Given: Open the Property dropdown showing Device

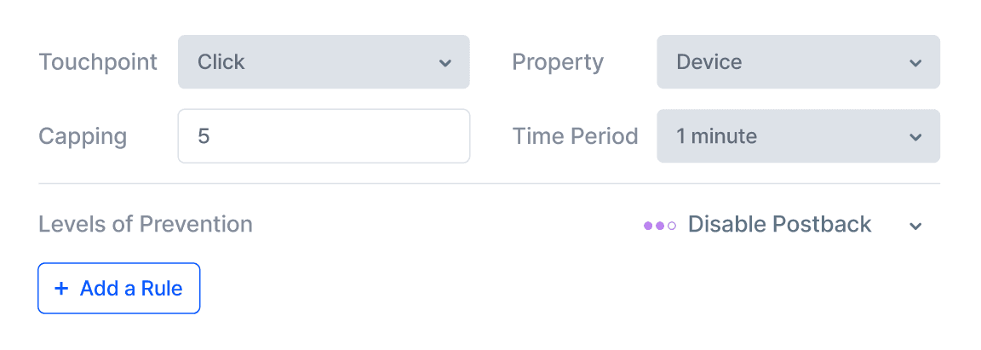Looking at the screenshot, I should 798,62.
